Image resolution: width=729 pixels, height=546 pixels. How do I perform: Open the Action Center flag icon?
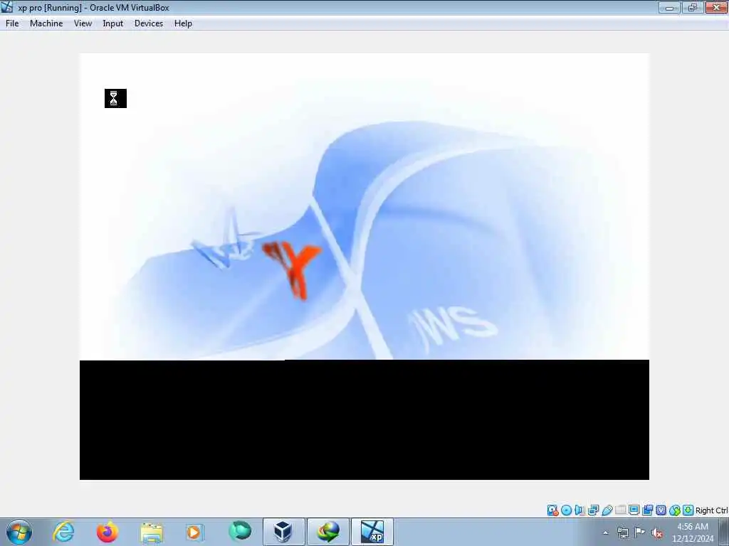[640, 532]
